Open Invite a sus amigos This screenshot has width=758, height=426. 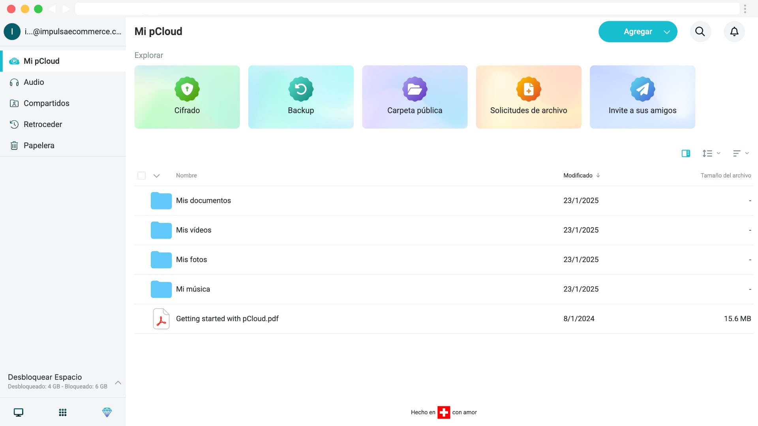point(642,97)
